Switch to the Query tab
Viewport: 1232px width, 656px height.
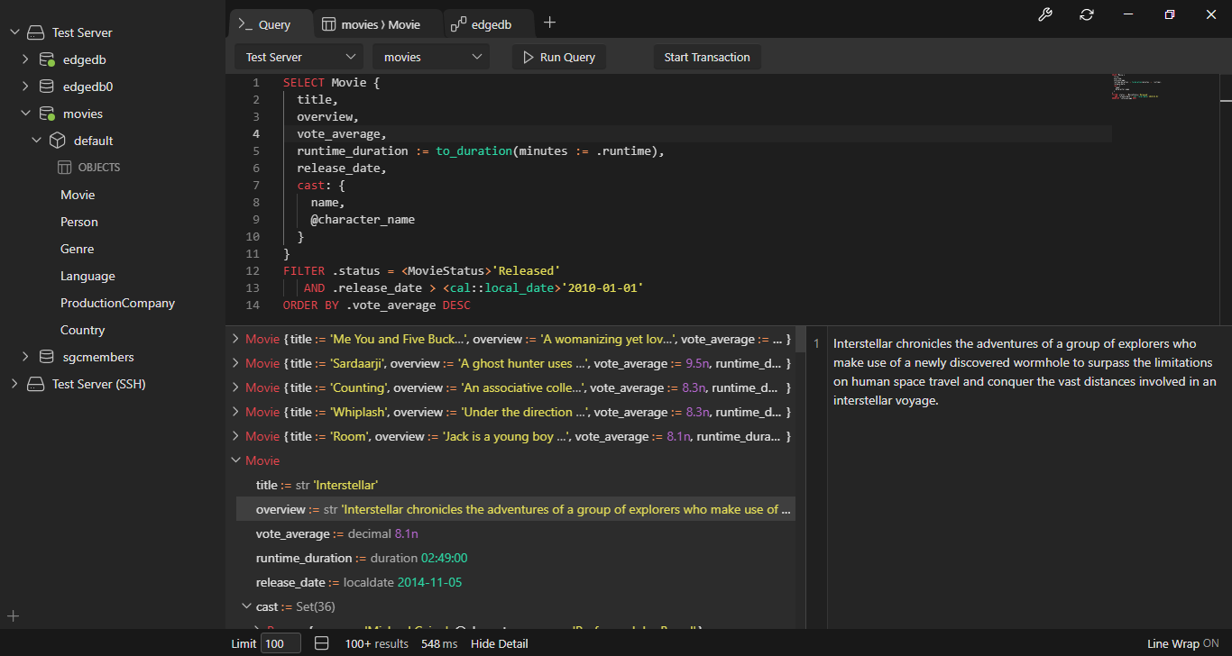(271, 24)
